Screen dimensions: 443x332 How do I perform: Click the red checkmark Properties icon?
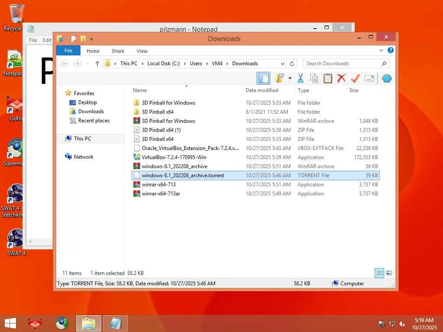355,78
